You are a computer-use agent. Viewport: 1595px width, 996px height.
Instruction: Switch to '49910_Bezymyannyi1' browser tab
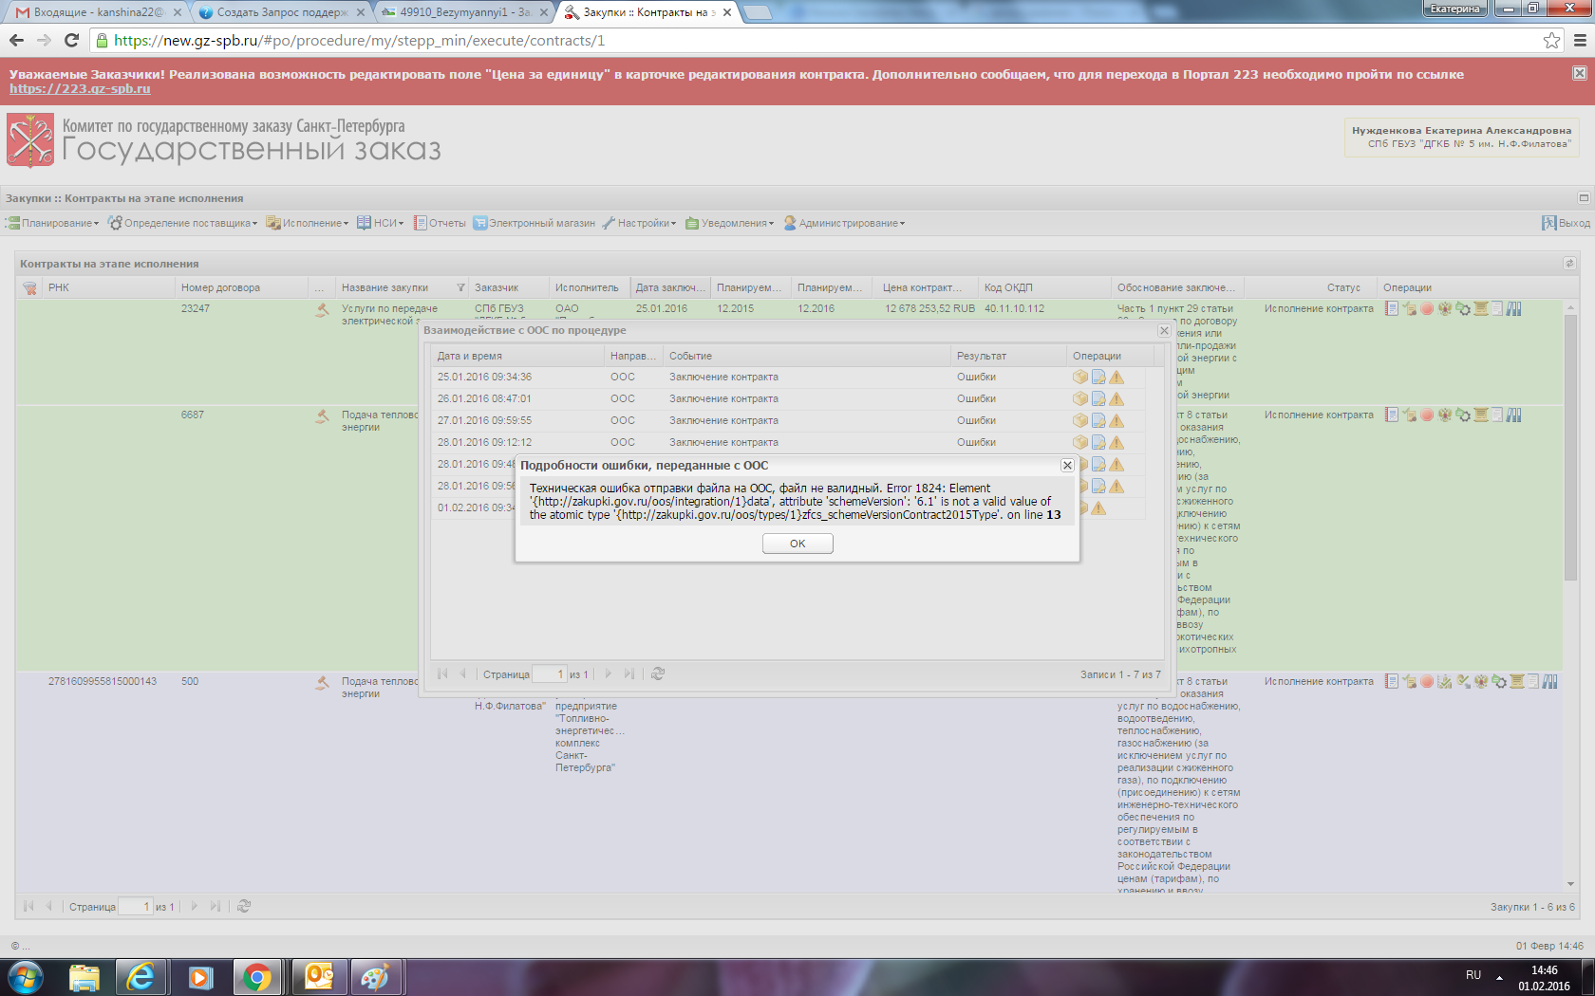465,12
